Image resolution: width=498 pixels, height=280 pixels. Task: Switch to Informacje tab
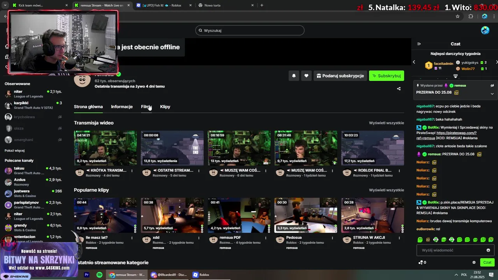(x=122, y=107)
